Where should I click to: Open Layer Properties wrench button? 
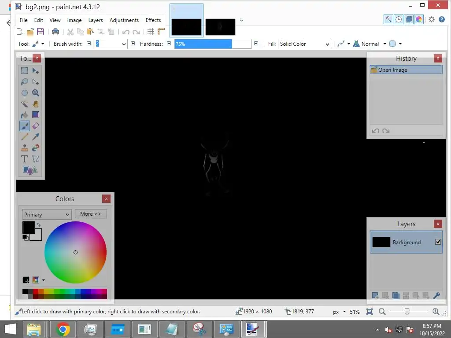coord(436,295)
